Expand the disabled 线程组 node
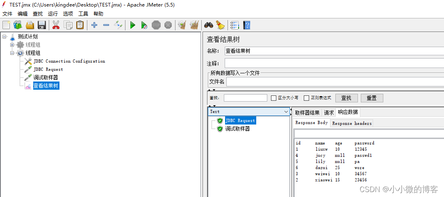444x197 pixels. (12, 45)
